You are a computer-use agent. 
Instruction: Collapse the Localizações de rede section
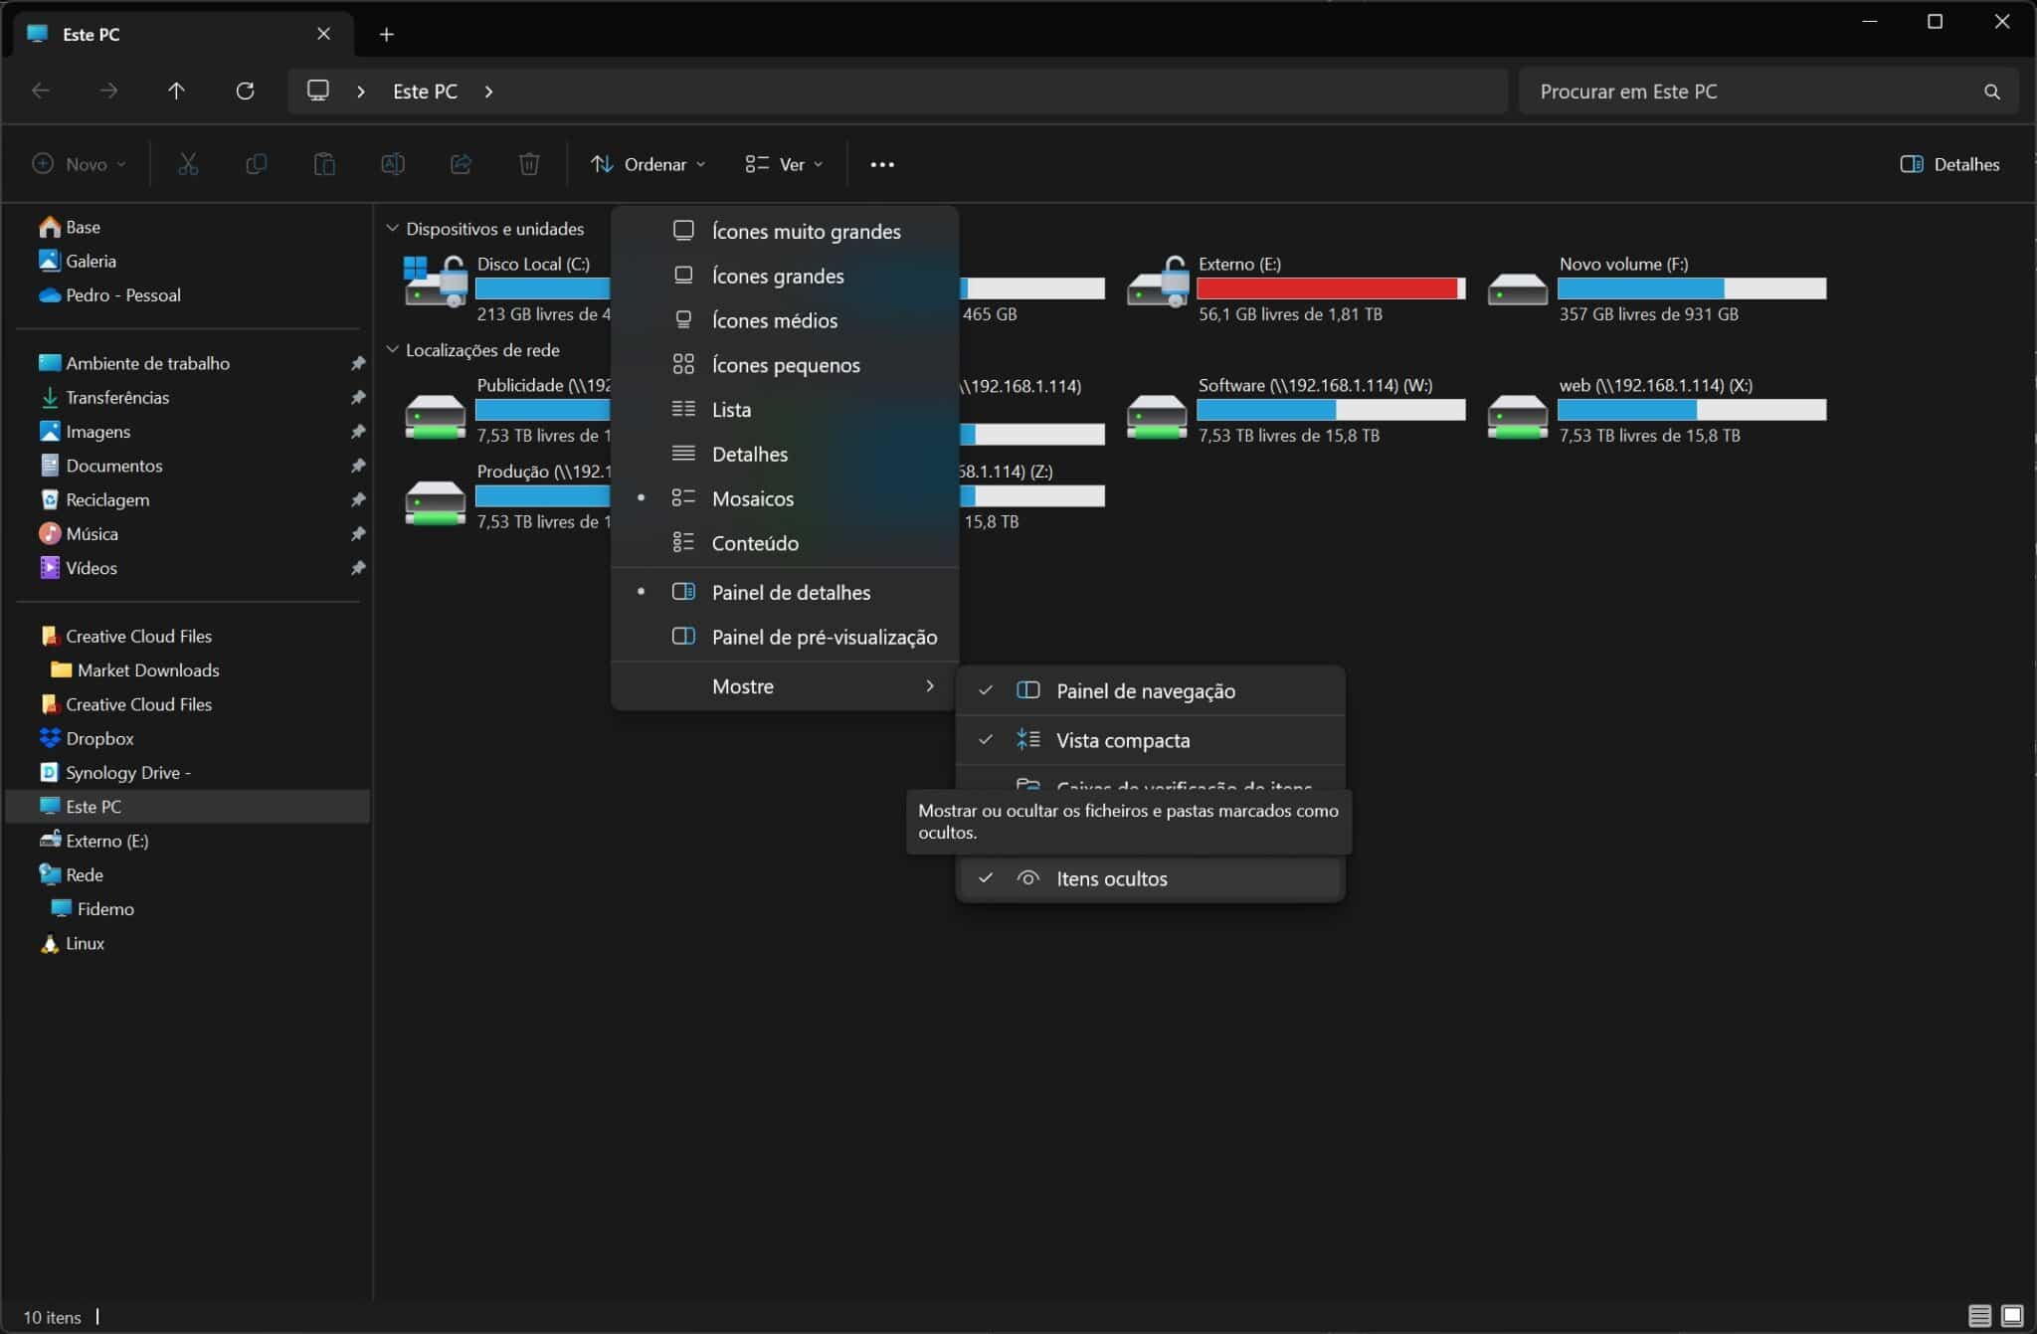pos(393,350)
